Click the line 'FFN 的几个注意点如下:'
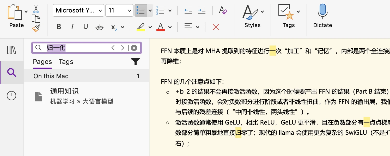Viewport: 390px width, 156px height. click(192, 82)
